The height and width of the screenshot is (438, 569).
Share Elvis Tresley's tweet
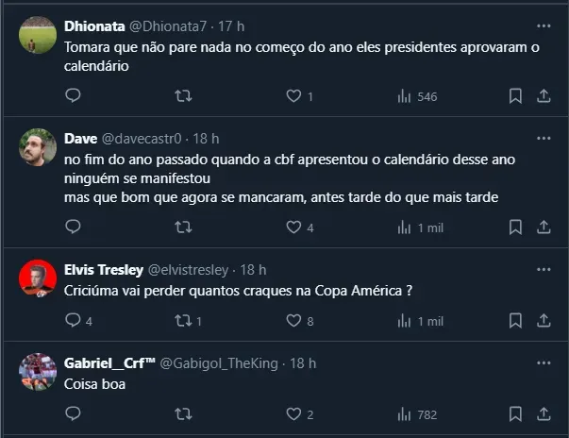(544, 321)
